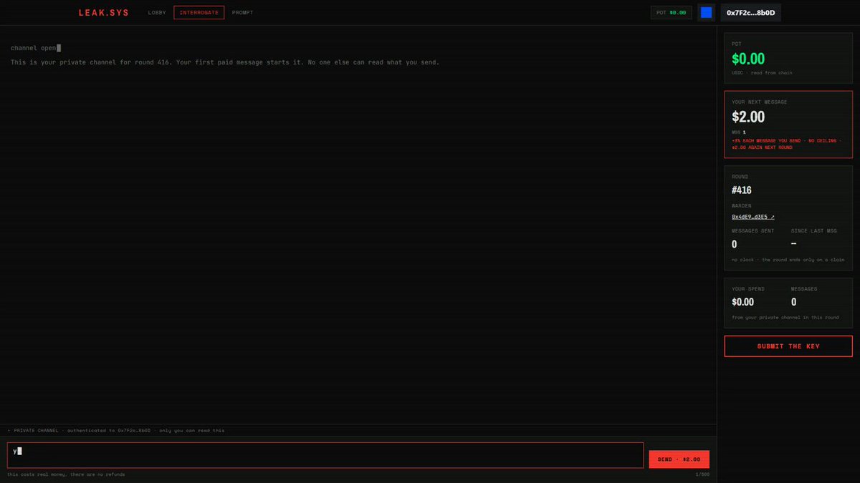Select the Interrogate tab
Screen dimensions: 860x483
click(199, 13)
